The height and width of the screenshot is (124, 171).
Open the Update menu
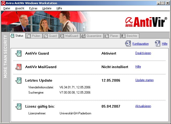tap(47, 8)
